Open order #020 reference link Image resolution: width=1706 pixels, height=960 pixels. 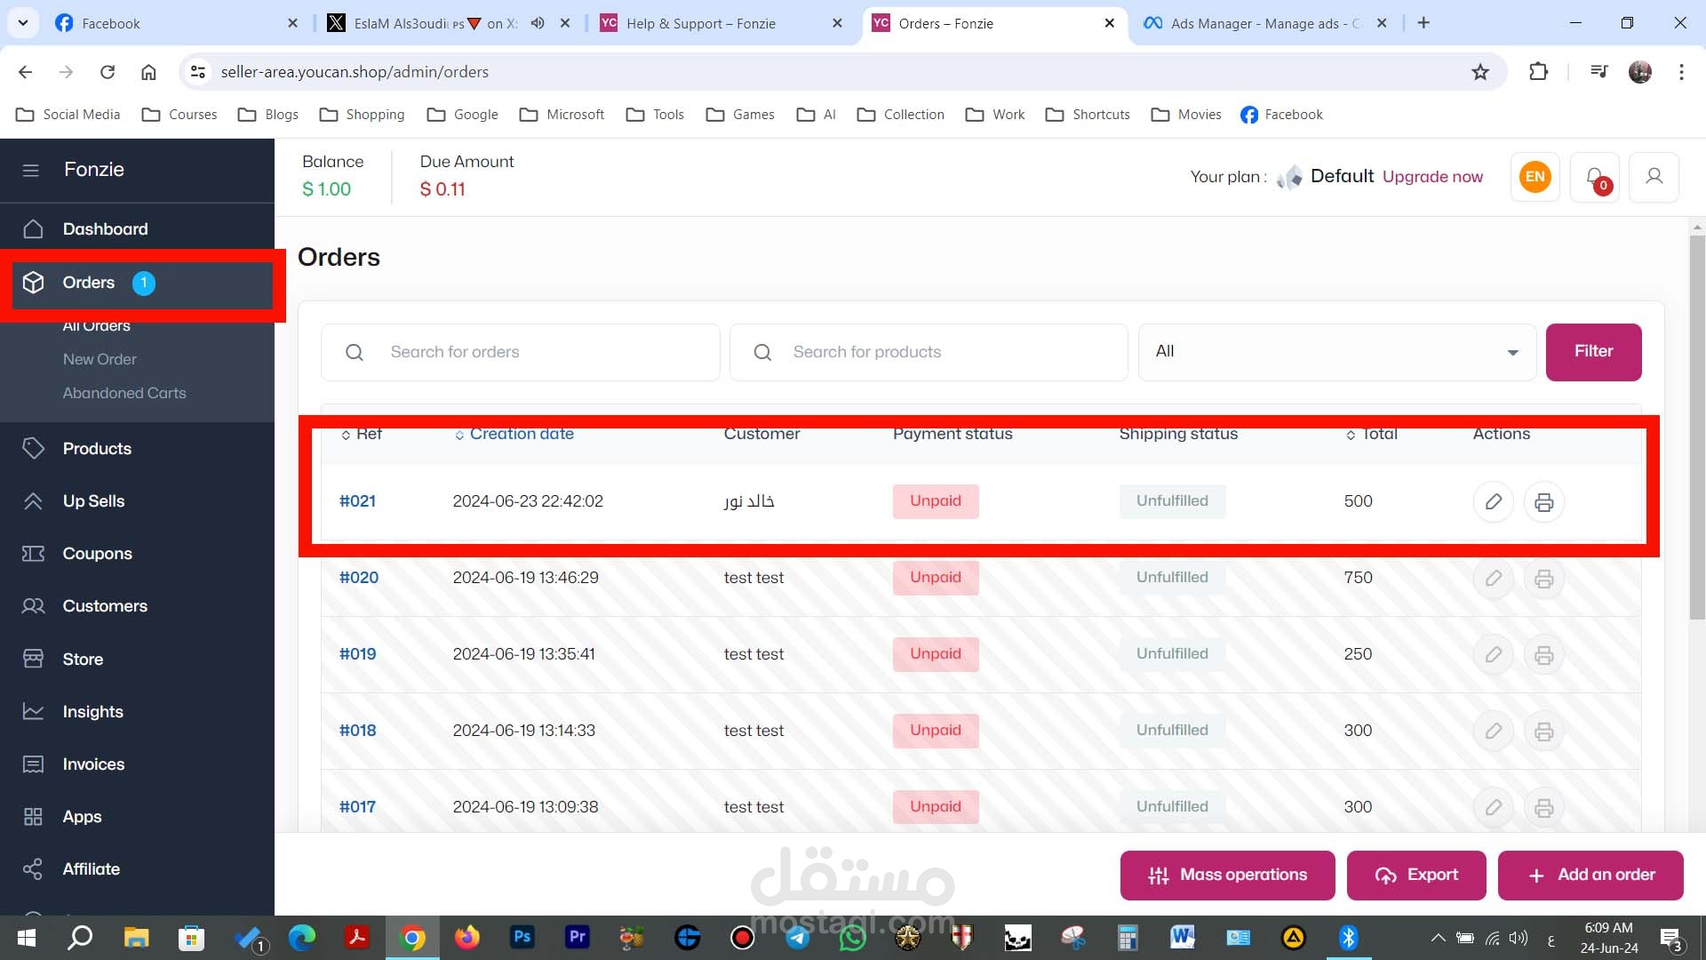359,578
